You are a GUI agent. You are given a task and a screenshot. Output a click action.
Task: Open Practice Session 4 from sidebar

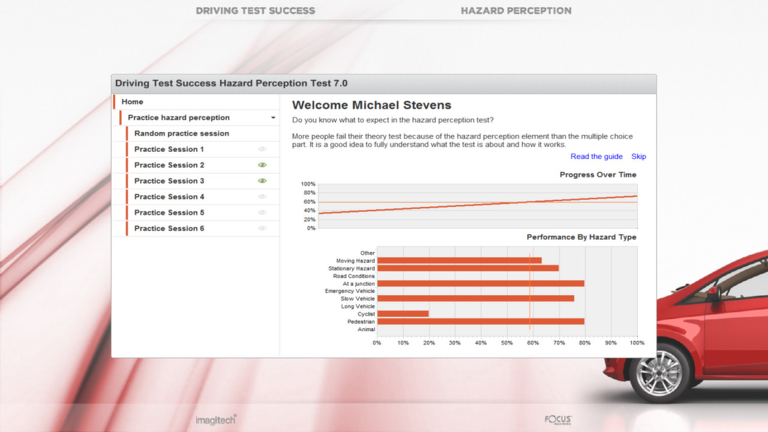coord(169,197)
